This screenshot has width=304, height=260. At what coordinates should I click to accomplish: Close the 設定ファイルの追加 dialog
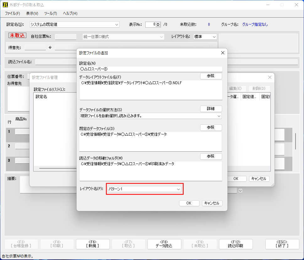tap(222, 53)
